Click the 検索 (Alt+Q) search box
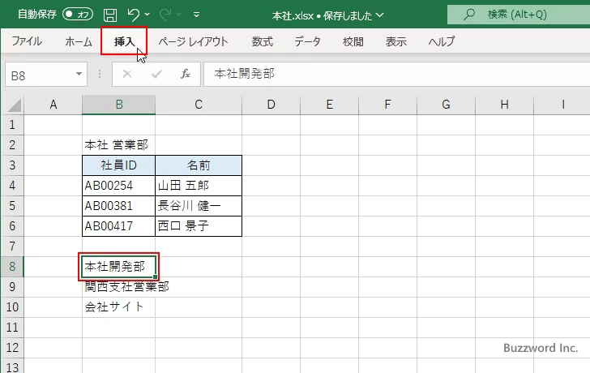 (x=519, y=15)
